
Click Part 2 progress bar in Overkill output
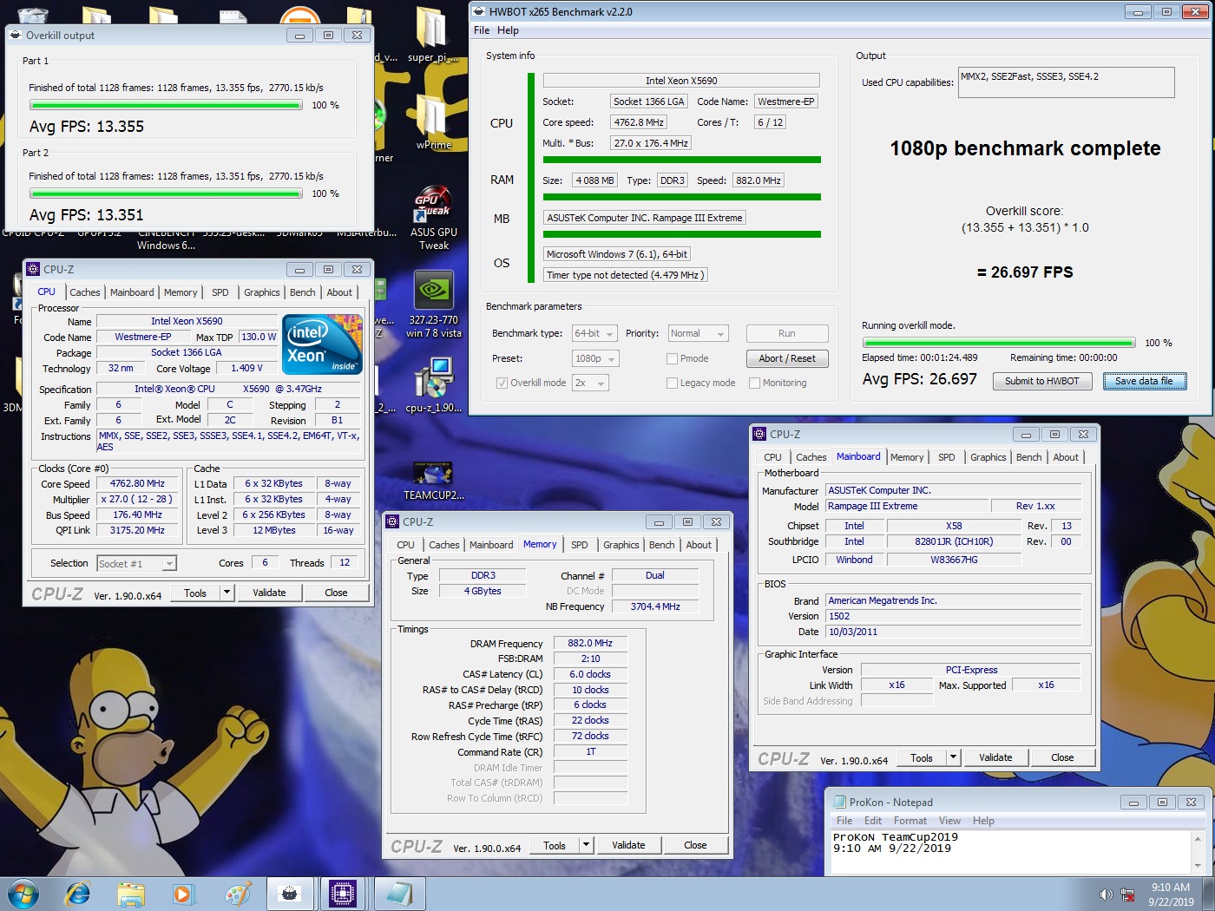click(166, 193)
